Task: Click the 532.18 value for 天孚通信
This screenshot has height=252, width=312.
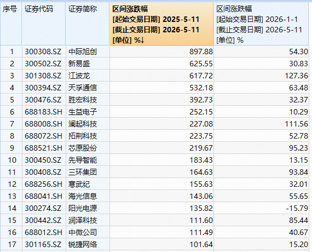Action: coord(201,88)
